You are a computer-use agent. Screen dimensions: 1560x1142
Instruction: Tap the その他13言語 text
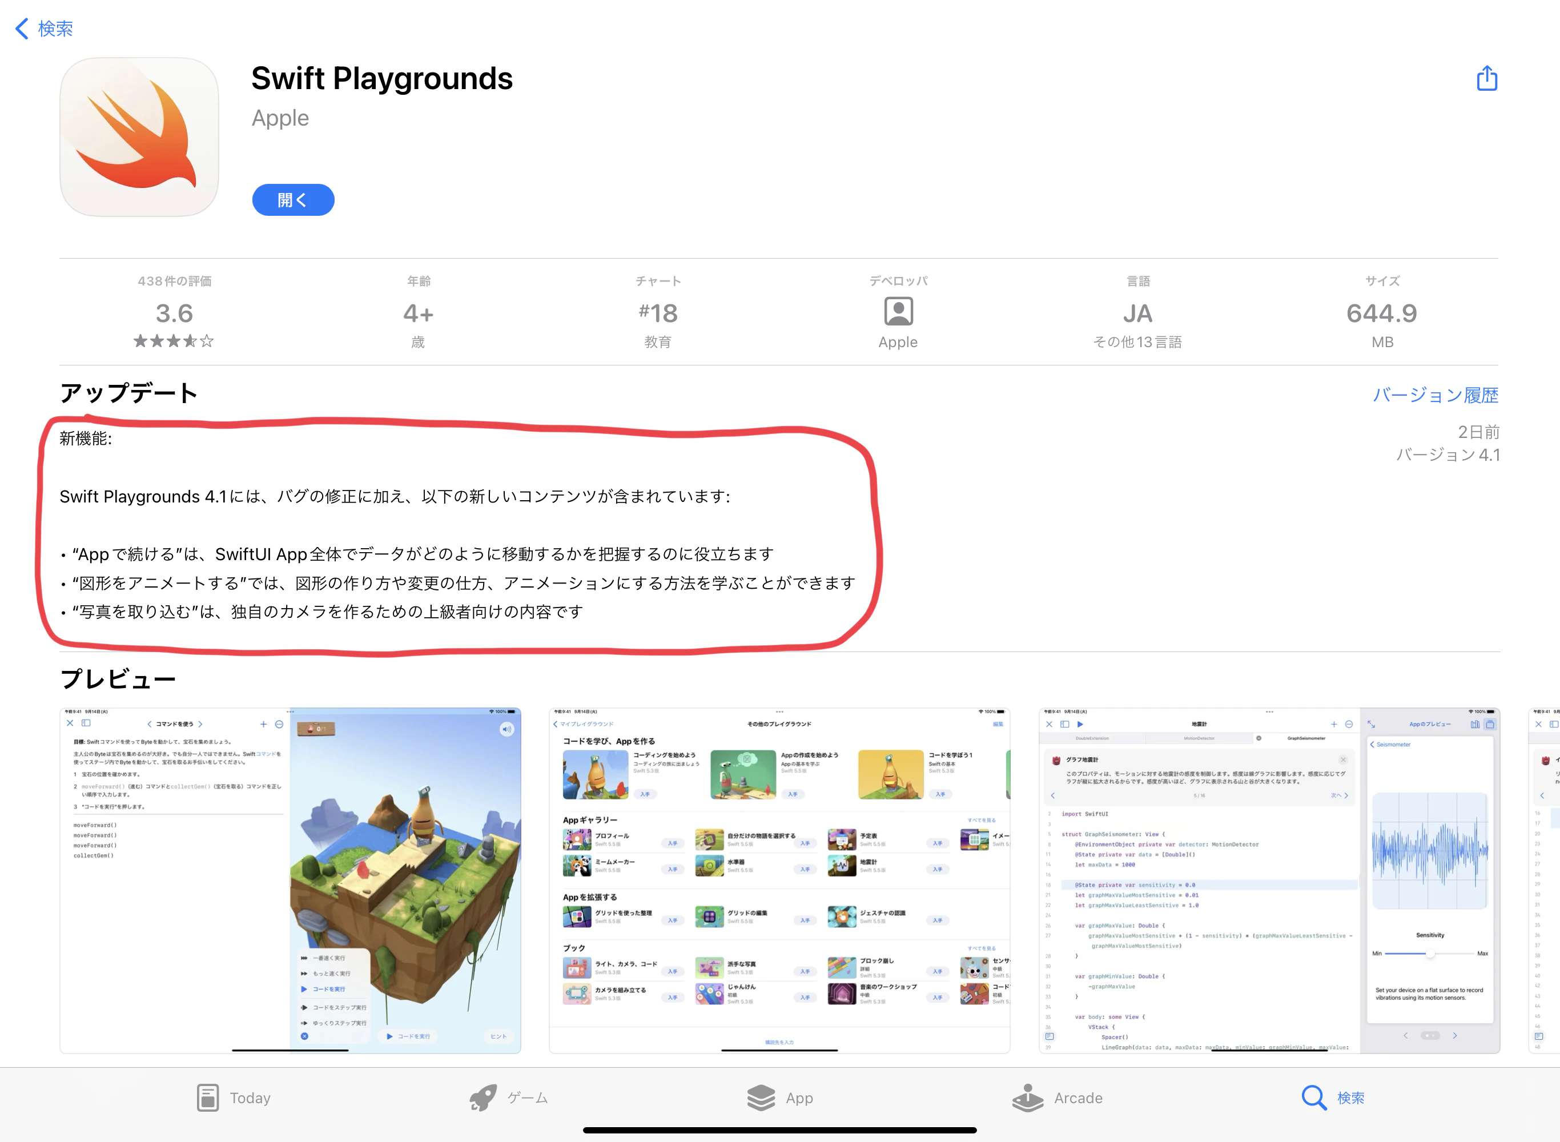1137,342
